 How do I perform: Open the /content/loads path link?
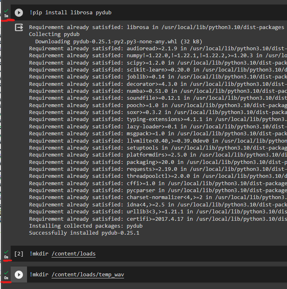pyautogui.click(x=73, y=254)
